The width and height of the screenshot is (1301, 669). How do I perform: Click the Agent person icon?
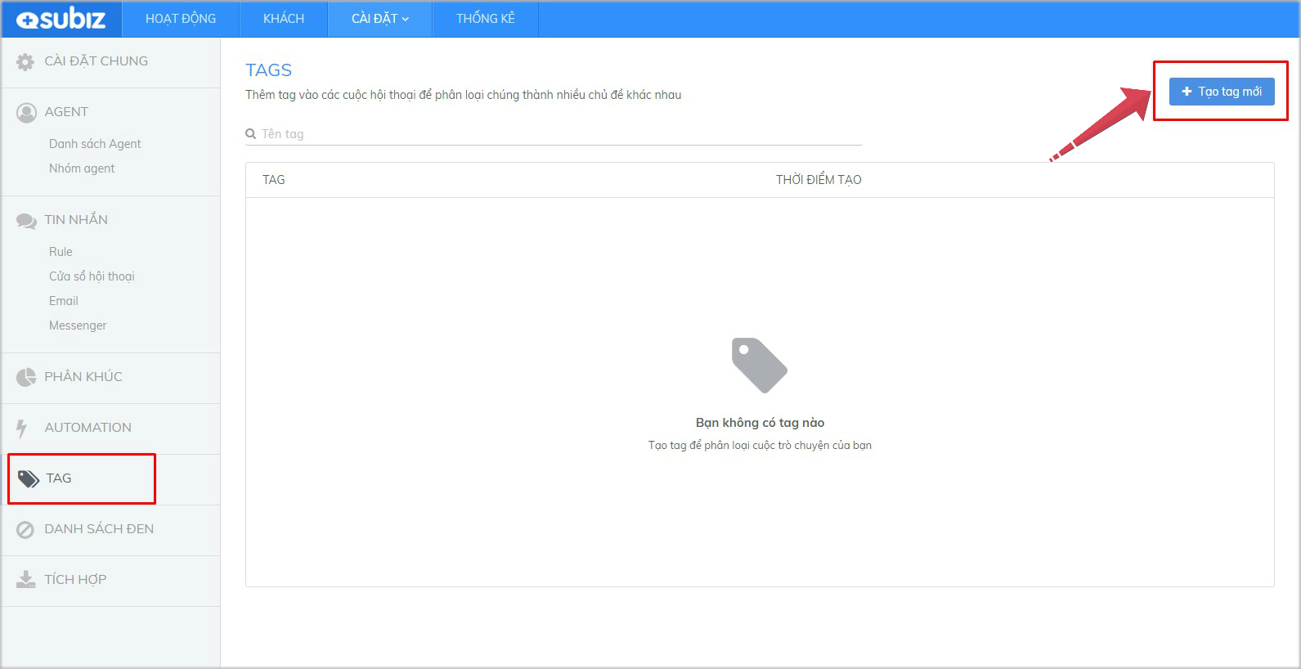click(x=26, y=113)
